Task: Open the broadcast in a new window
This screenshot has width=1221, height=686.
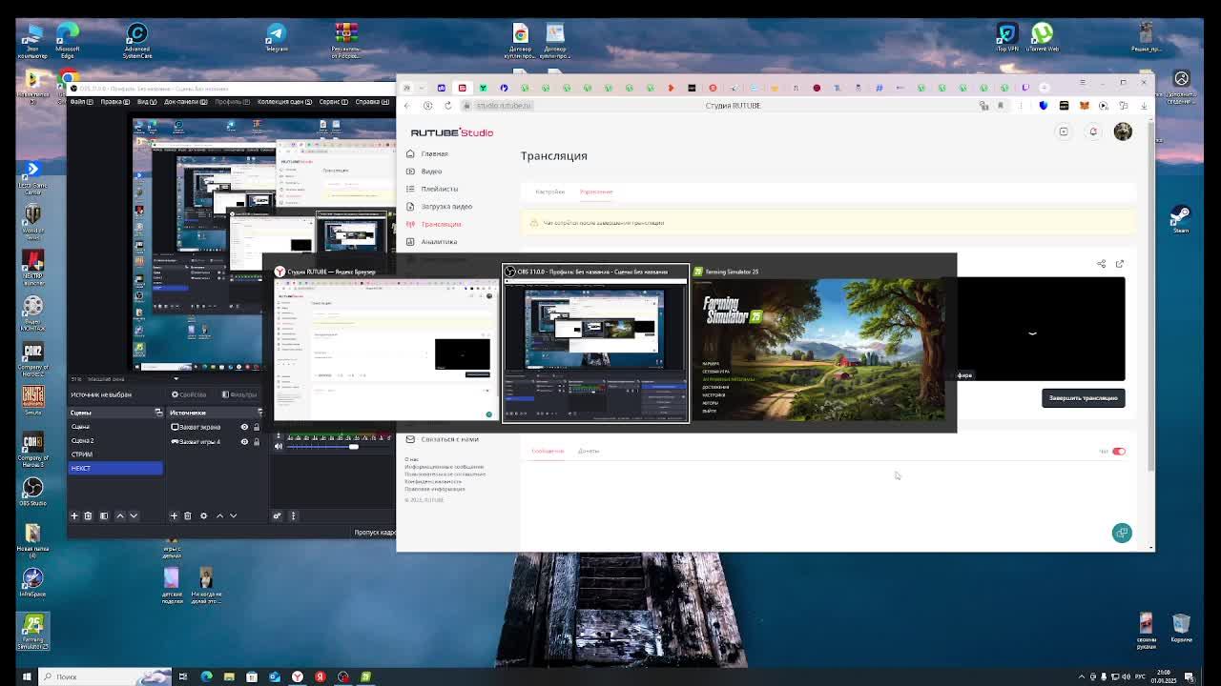Action: point(1120,264)
